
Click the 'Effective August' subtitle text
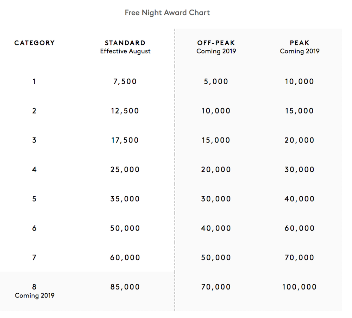click(x=125, y=51)
